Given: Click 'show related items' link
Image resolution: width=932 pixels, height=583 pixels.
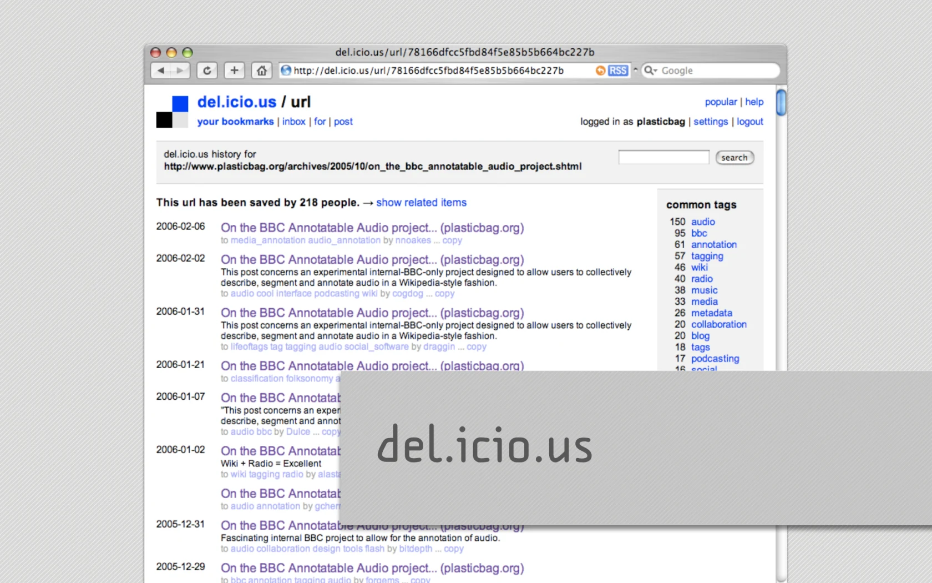Looking at the screenshot, I should [x=422, y=203].
